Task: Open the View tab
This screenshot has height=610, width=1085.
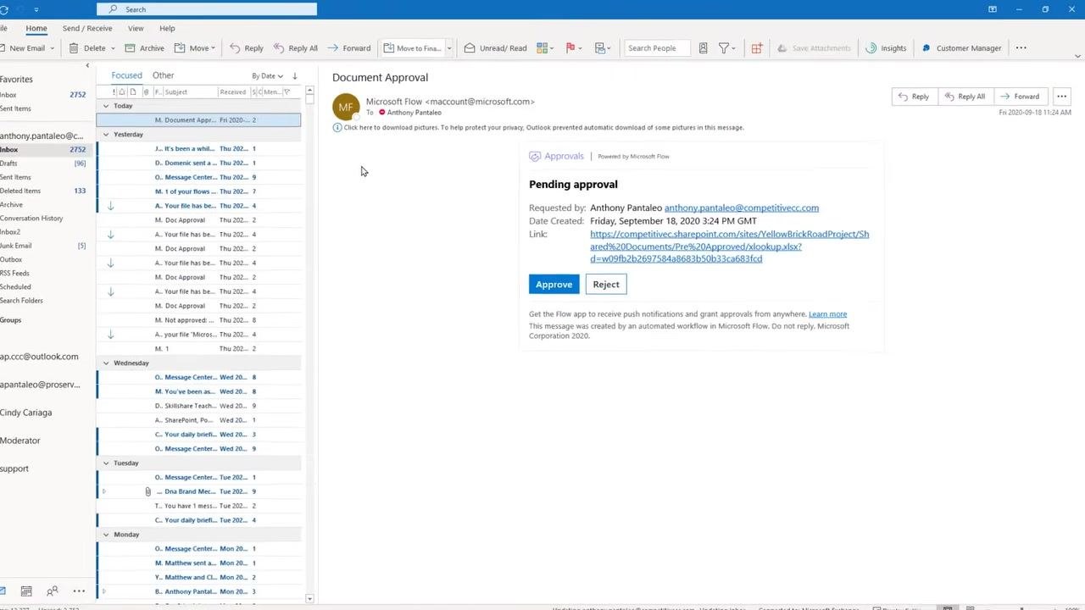Action: [x=136, y=28]
